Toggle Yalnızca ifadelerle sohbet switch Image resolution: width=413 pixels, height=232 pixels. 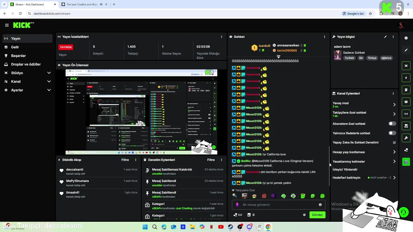(392, 133)
